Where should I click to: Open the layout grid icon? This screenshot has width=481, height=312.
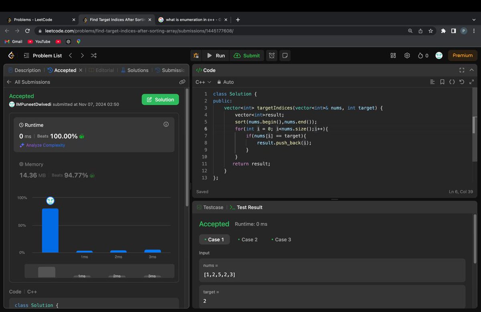click(393, 55)
